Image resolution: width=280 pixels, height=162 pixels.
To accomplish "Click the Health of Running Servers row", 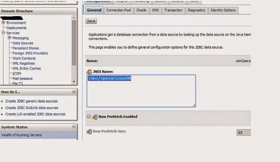I will [x=38, y=135].
